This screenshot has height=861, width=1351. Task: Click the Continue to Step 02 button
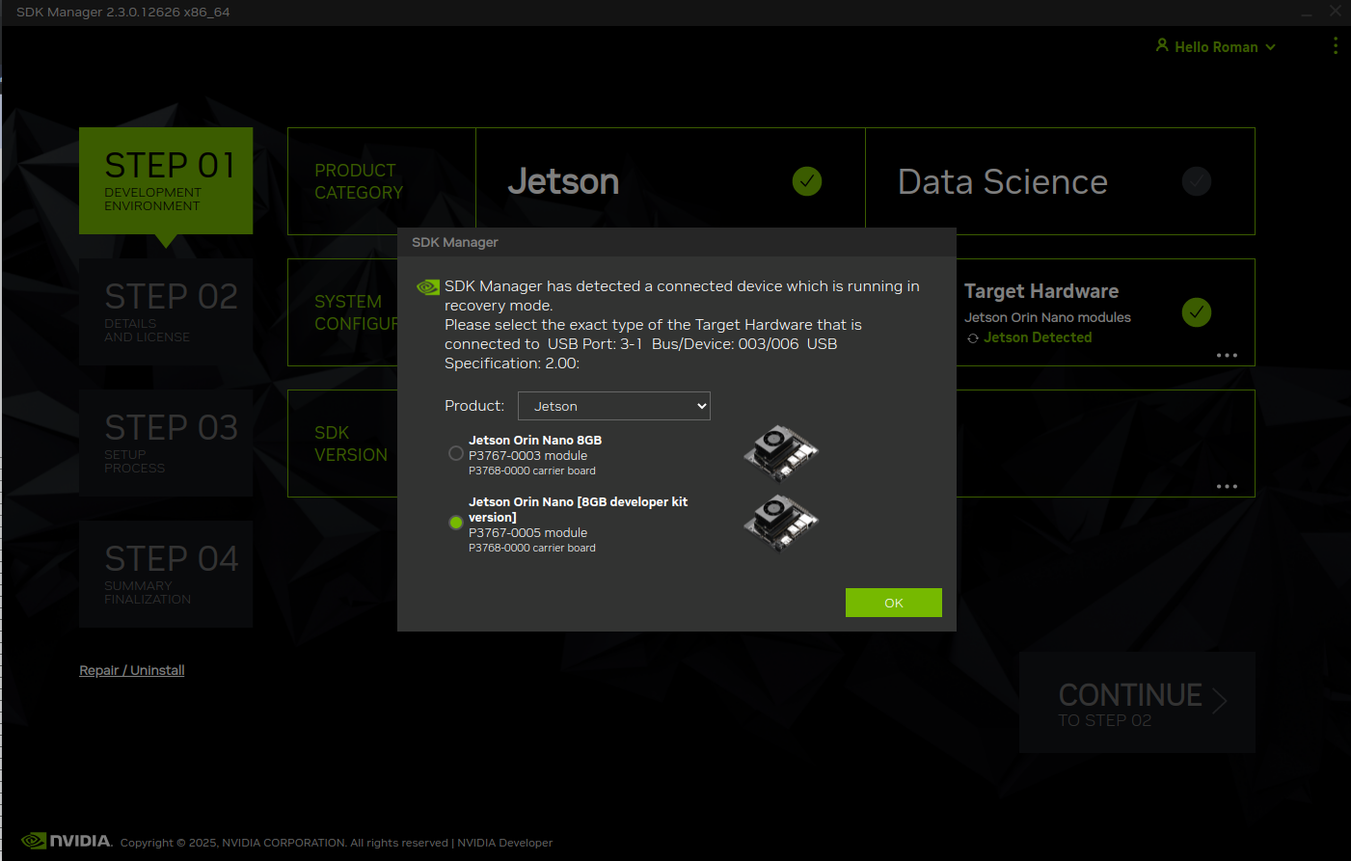tap(1137, 703)
